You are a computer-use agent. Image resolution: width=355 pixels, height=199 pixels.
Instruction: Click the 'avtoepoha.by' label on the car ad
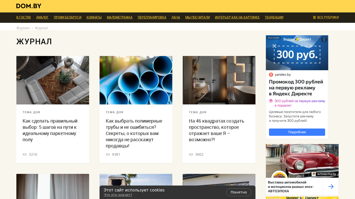pos(327,174)
